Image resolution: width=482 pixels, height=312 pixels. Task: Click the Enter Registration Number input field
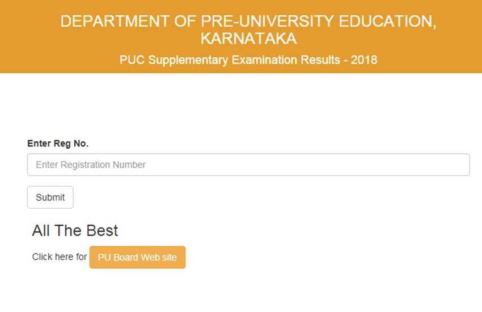click(x=248, y=165)
